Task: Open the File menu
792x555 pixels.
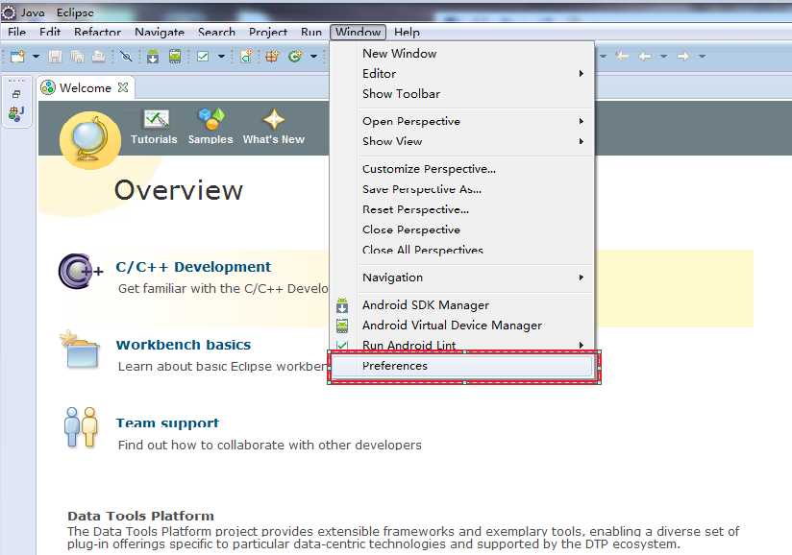Action: 16,32
